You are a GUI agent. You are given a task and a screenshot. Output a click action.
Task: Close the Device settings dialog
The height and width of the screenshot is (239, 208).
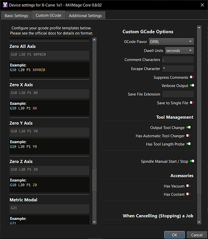coord(202,5)
